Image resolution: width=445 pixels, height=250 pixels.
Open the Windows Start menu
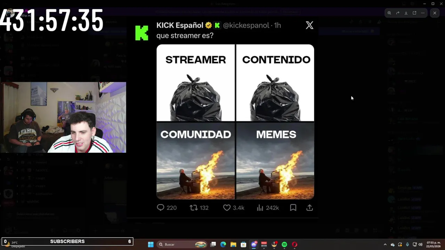coord(151,244)
